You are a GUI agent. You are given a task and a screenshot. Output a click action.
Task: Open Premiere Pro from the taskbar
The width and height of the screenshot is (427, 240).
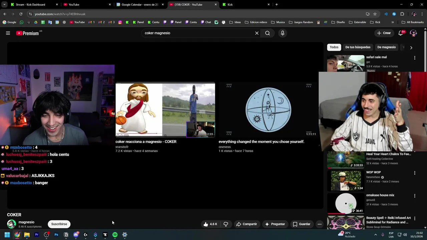37,235
